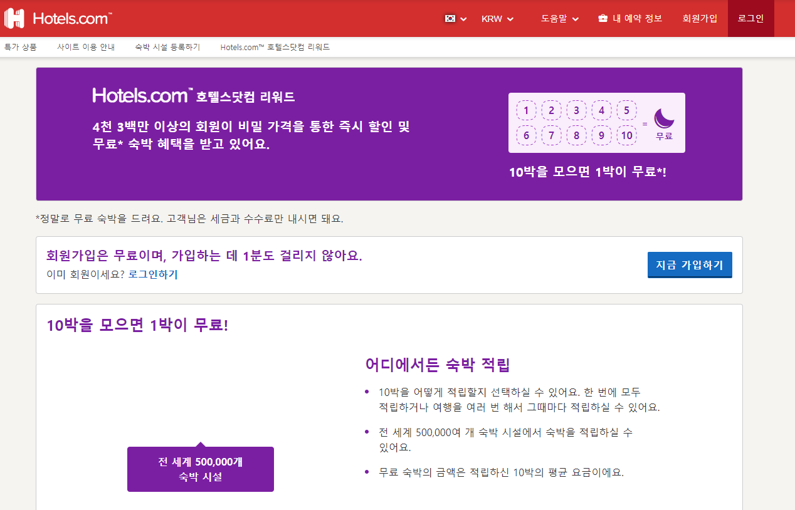Open 내 예약 정보 in header
Image resolution: width=795 pixels, height=510 pixels.
(630, 18)
